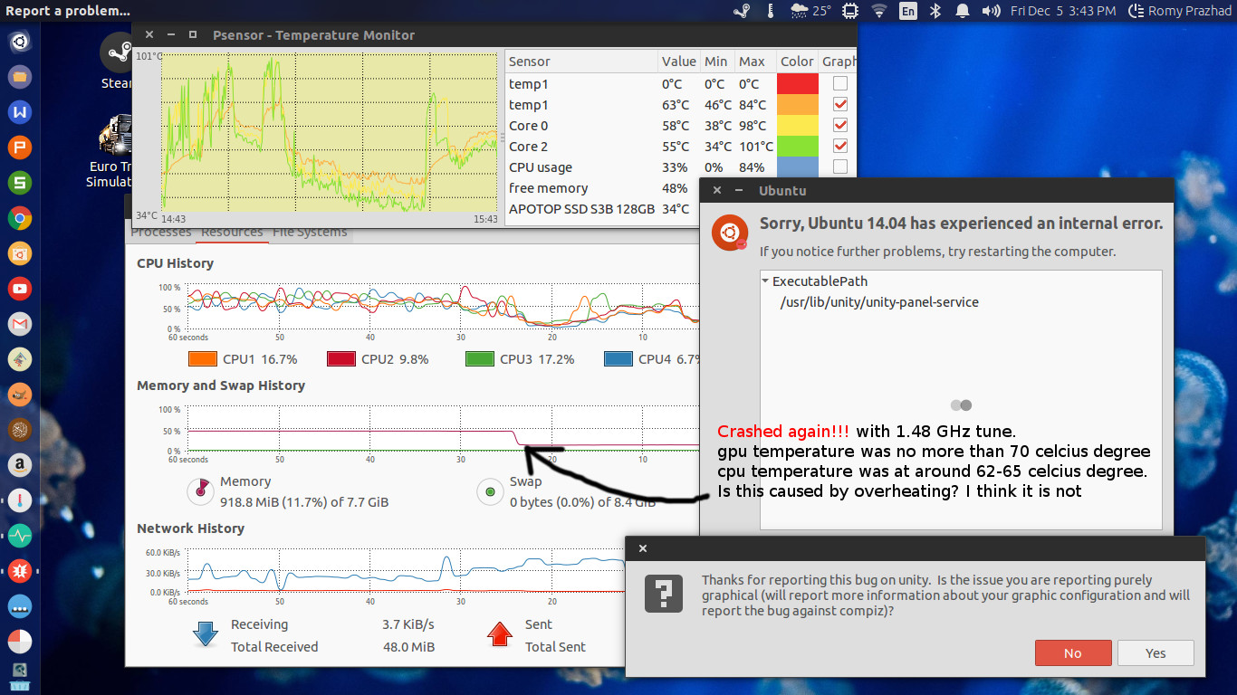Screen dimensions: 1237x695
Task: Open YouTube launcher icon
Action: [x=20, y=289]
